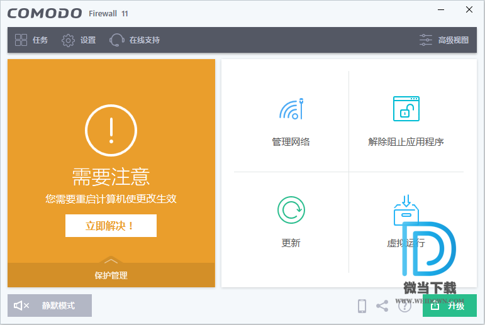Click the 在线支持 headset icon
485x325 pixels.
[116, 40]
